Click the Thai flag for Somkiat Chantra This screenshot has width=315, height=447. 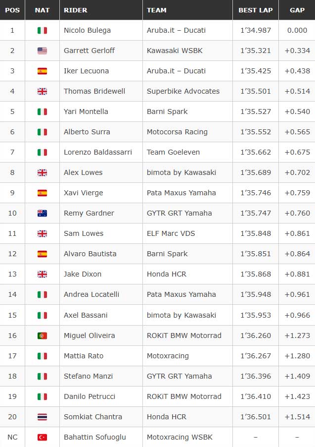click(42, 417)
